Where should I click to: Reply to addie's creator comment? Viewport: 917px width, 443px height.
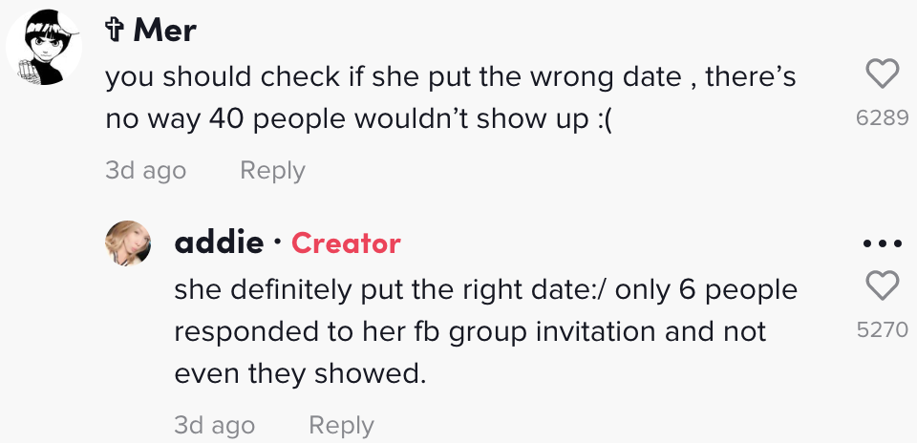(342, 425)
